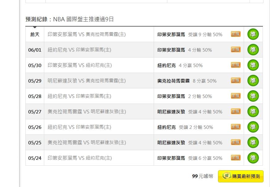The height and width of the screenshot is (187, 270).
Task: Click 預測紀錄 NBA 國際盤主推 heading
Action: click(70, 19)
